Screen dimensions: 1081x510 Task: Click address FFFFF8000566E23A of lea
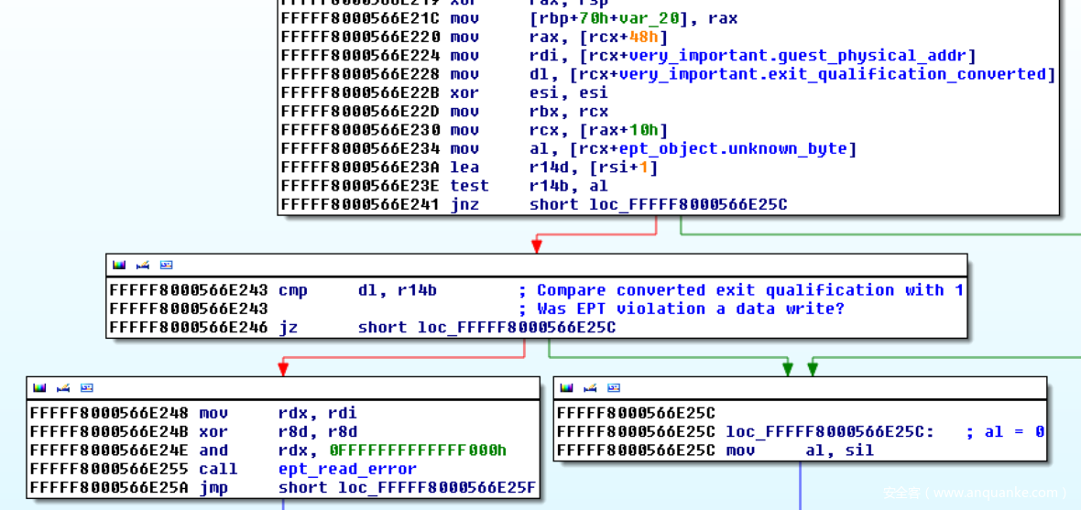pyautogui.click(x=360, y=168)
